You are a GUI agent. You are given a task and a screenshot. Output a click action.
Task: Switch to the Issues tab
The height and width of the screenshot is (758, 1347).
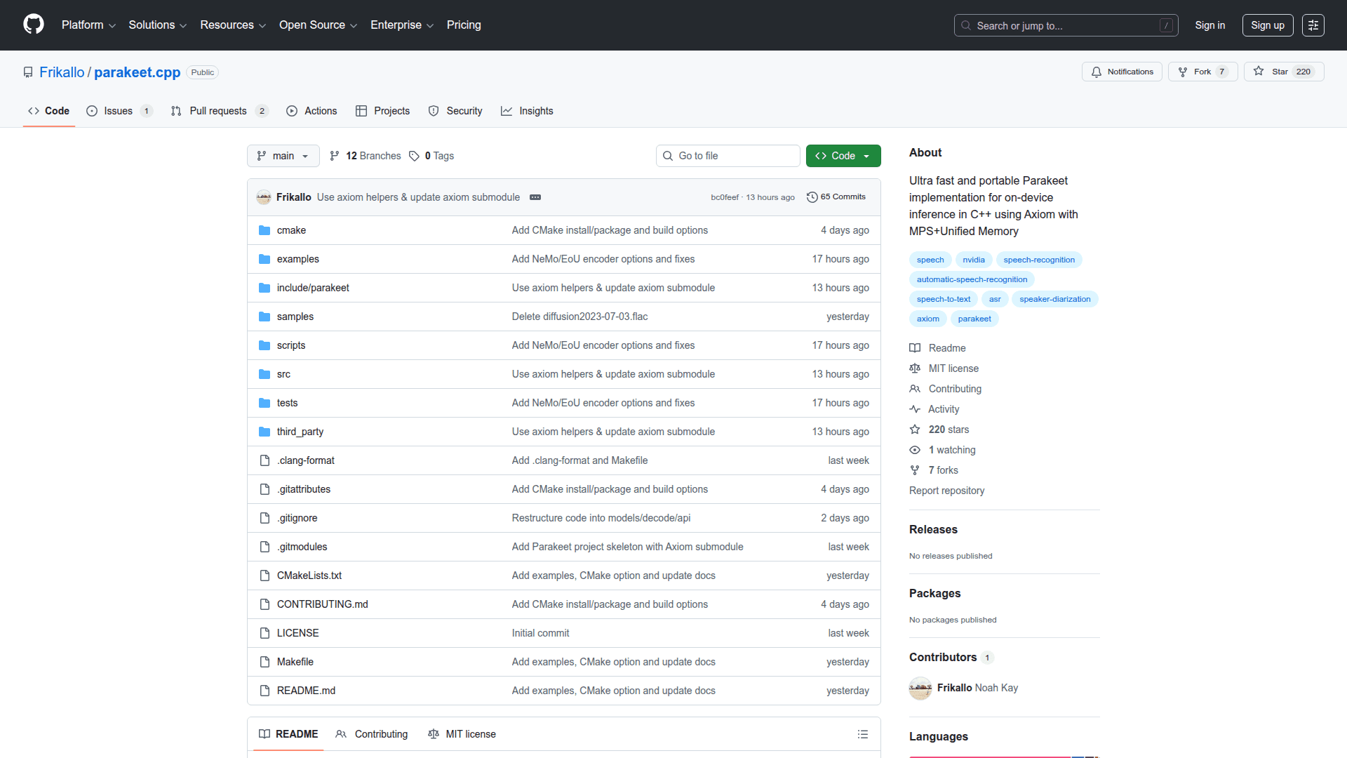pyautogui.click(x=118, y=111)
